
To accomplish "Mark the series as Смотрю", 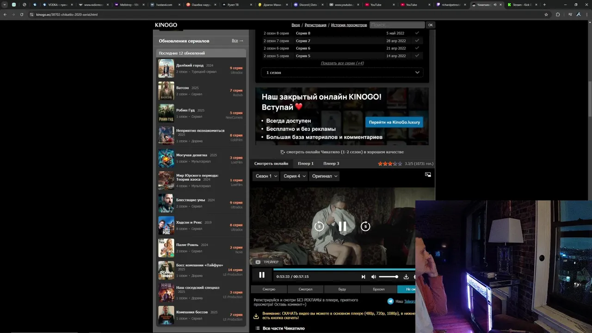I will (x=269, y=289).
